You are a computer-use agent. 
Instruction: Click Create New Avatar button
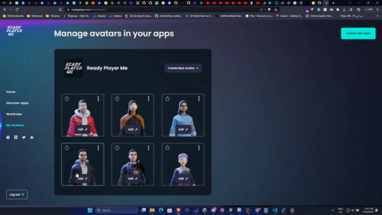point(183,68)
